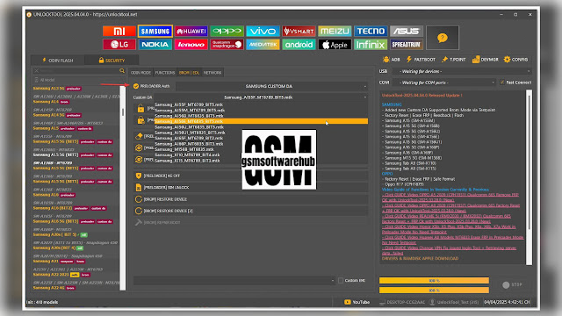562x316 pixels.
Task: Pick the highlighted Samsung_A156E .mtk entry
Action: [x=261, y=121]
